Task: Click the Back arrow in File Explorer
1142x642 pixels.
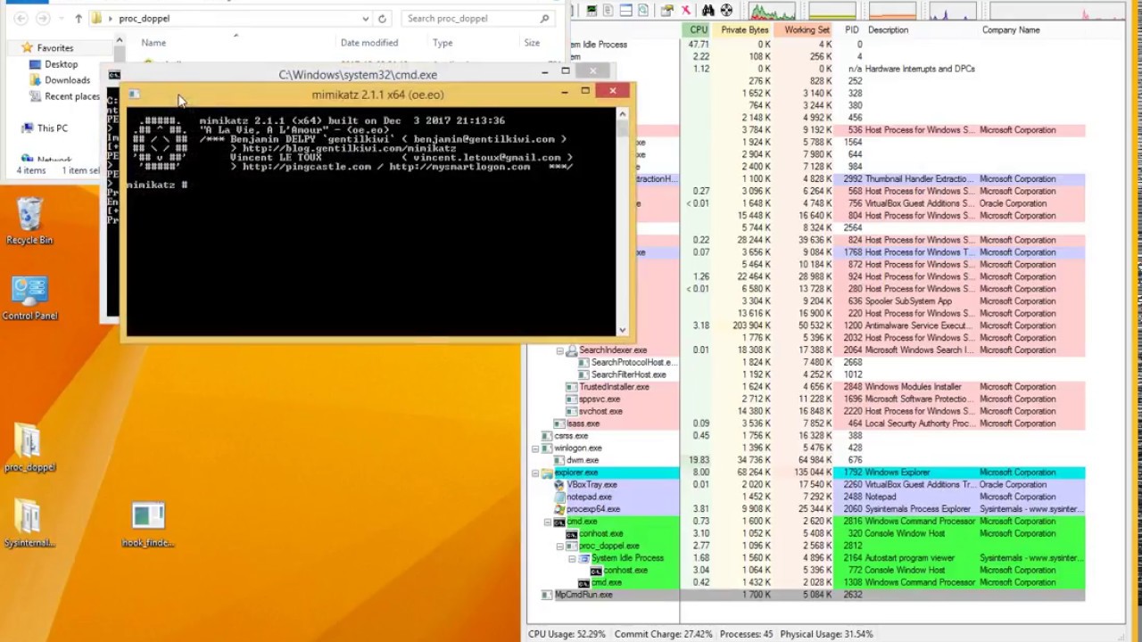Action: pyautogui.click(x=21, y=18)
